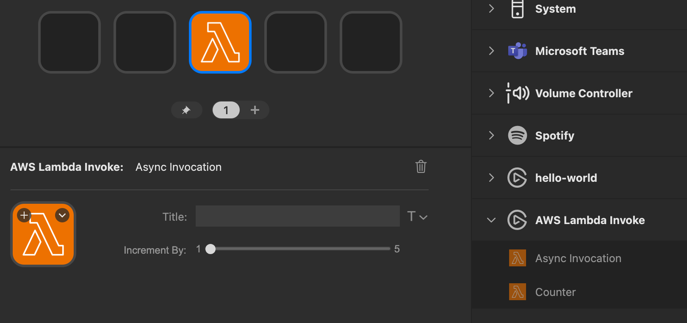687x323 pixels.
Task: Click the hello-world label
Action: (x=566, y=178)
